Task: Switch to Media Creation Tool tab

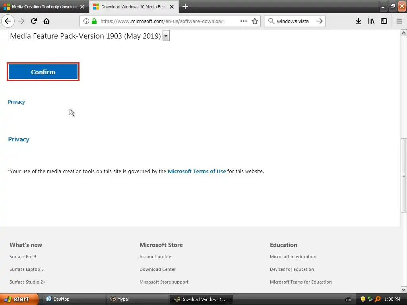Action: click(45, 7)
